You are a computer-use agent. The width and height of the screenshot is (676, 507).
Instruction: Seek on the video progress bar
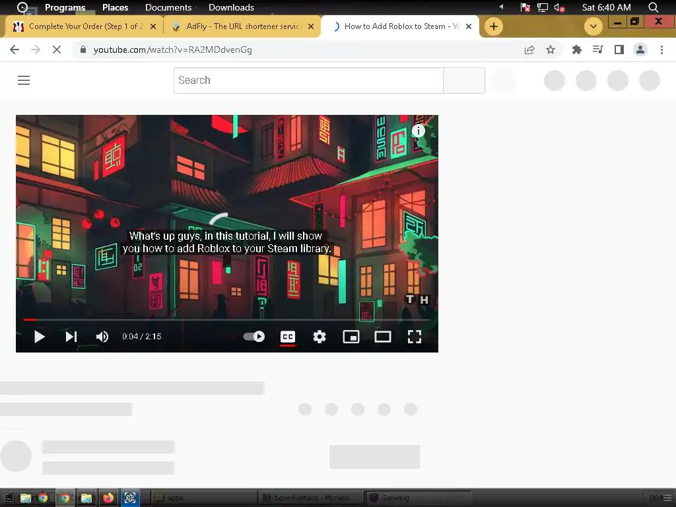pos(227,320)
